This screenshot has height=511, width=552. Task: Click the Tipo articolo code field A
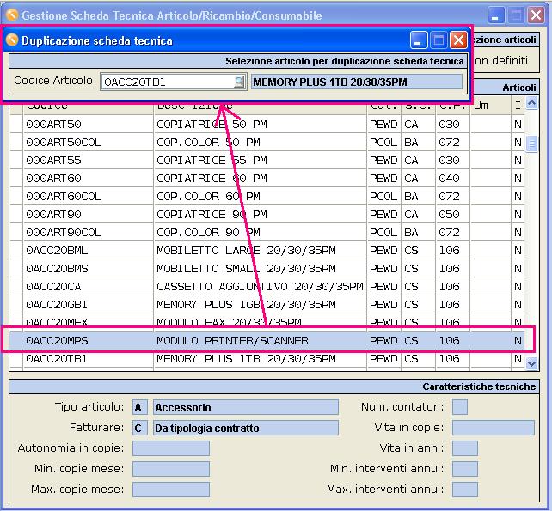140,407
